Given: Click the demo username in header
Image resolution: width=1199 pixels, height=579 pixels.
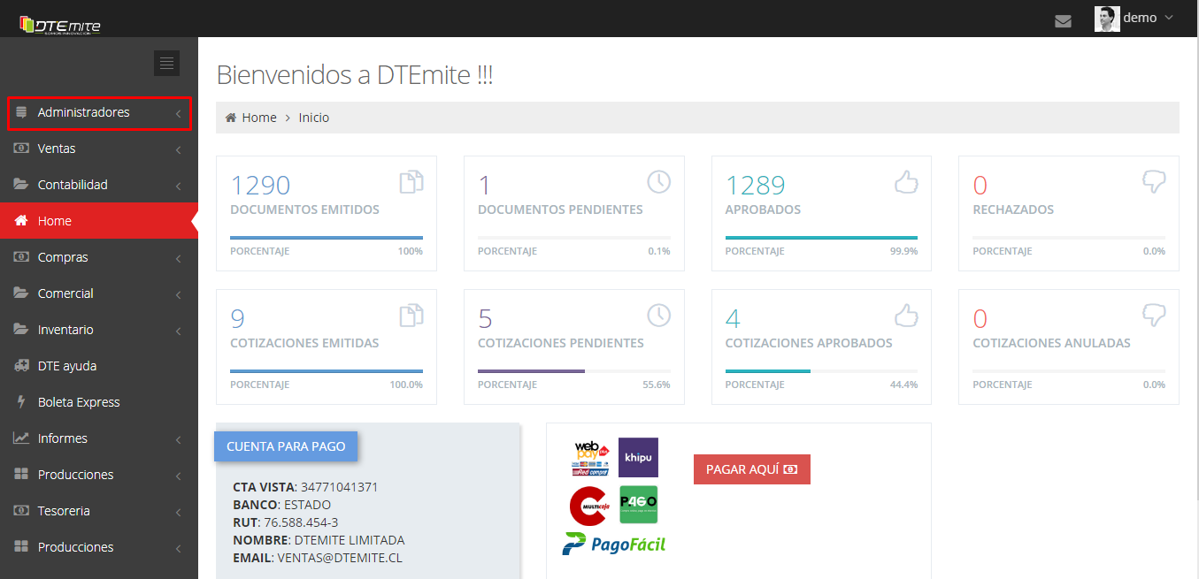Looking at the screenshot, I should [1140, 18].
